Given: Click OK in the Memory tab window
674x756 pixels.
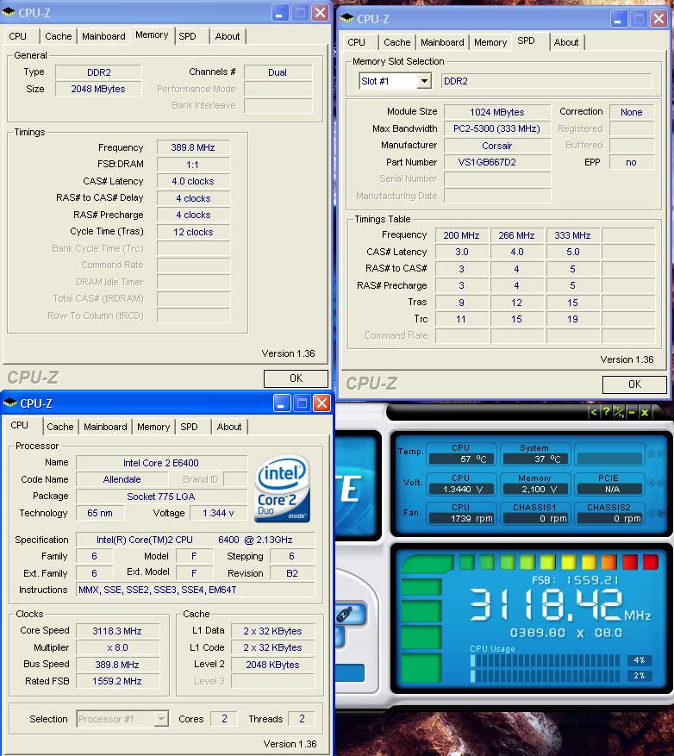Looking at the screenshot, I should (x=296, y=378).
